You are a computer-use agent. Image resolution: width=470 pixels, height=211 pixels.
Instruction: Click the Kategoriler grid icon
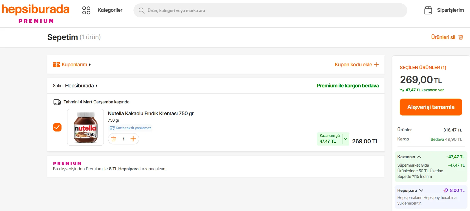click(x=86, y=10)
